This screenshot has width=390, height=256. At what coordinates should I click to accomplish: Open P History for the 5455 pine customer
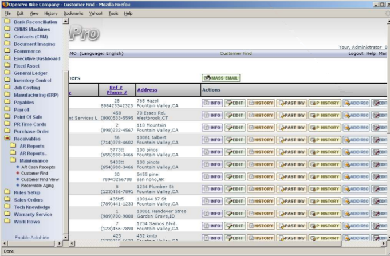click(x=325, y=176)
